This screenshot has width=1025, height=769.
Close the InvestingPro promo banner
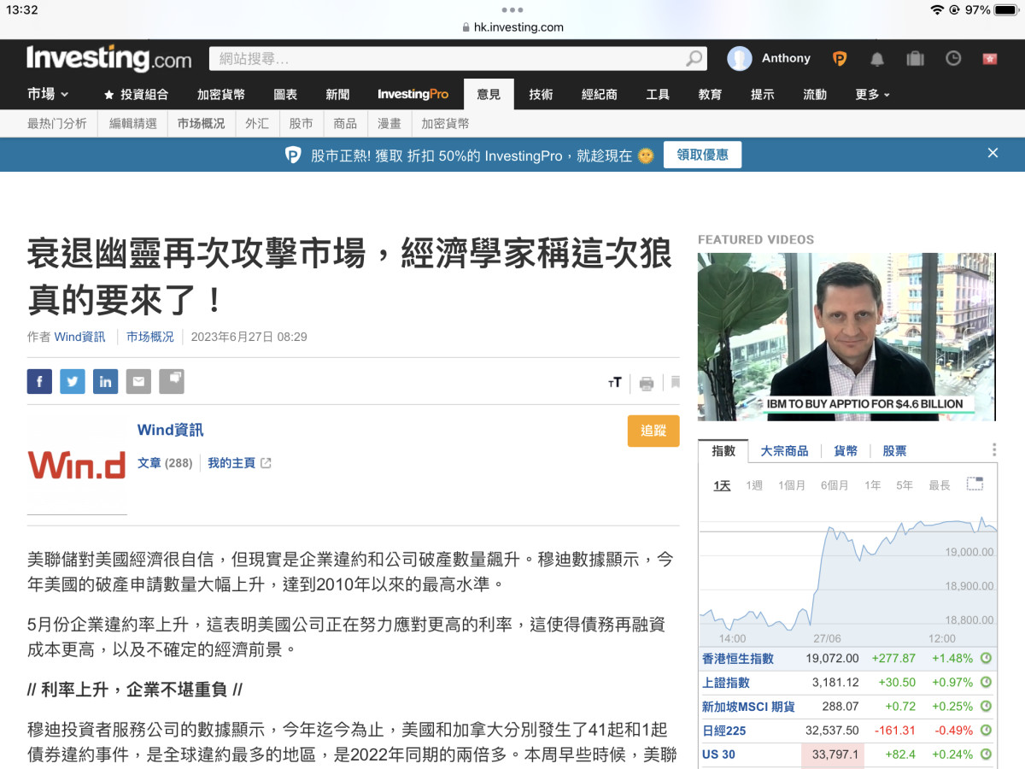tap(993, 153)
